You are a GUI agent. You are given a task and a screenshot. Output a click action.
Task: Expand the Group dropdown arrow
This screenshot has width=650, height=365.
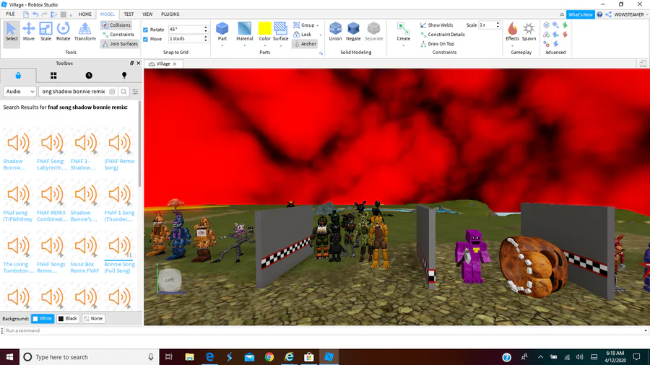(318, 26)
